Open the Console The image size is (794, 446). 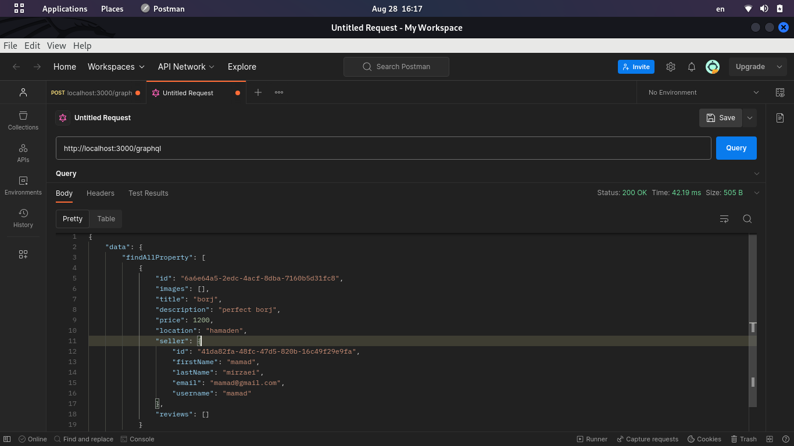click(x=137, y=439)
